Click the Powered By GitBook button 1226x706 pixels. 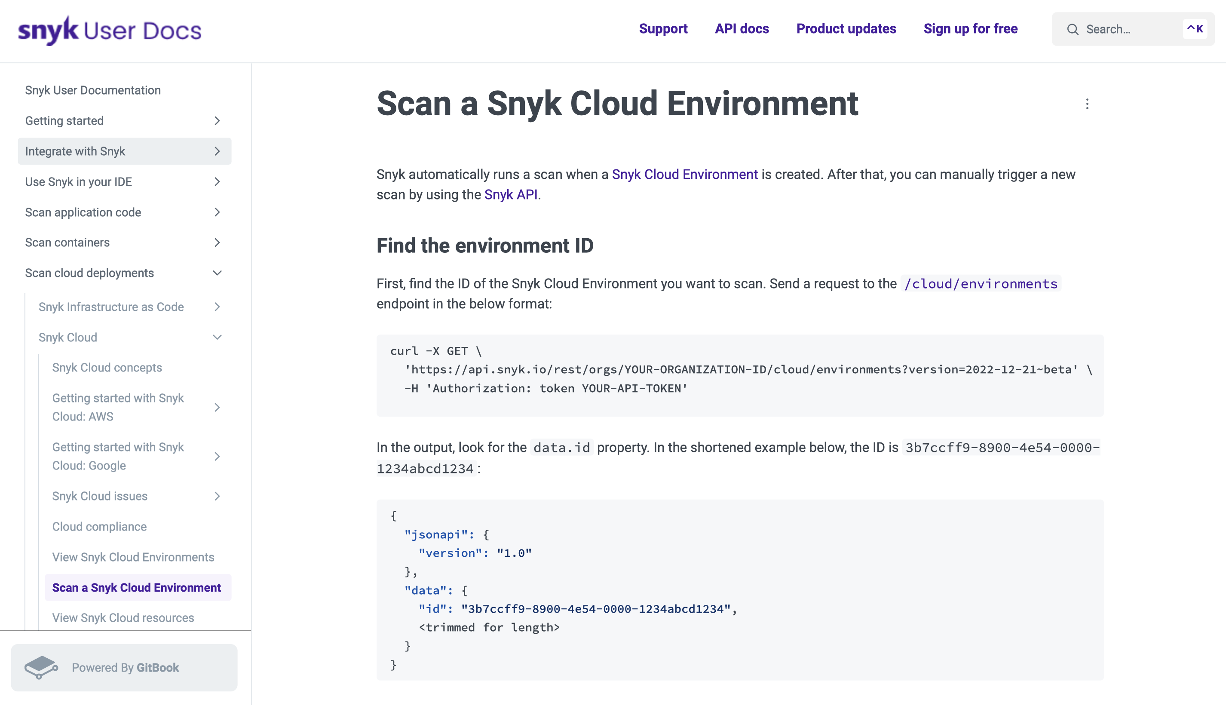pos(124,668)
